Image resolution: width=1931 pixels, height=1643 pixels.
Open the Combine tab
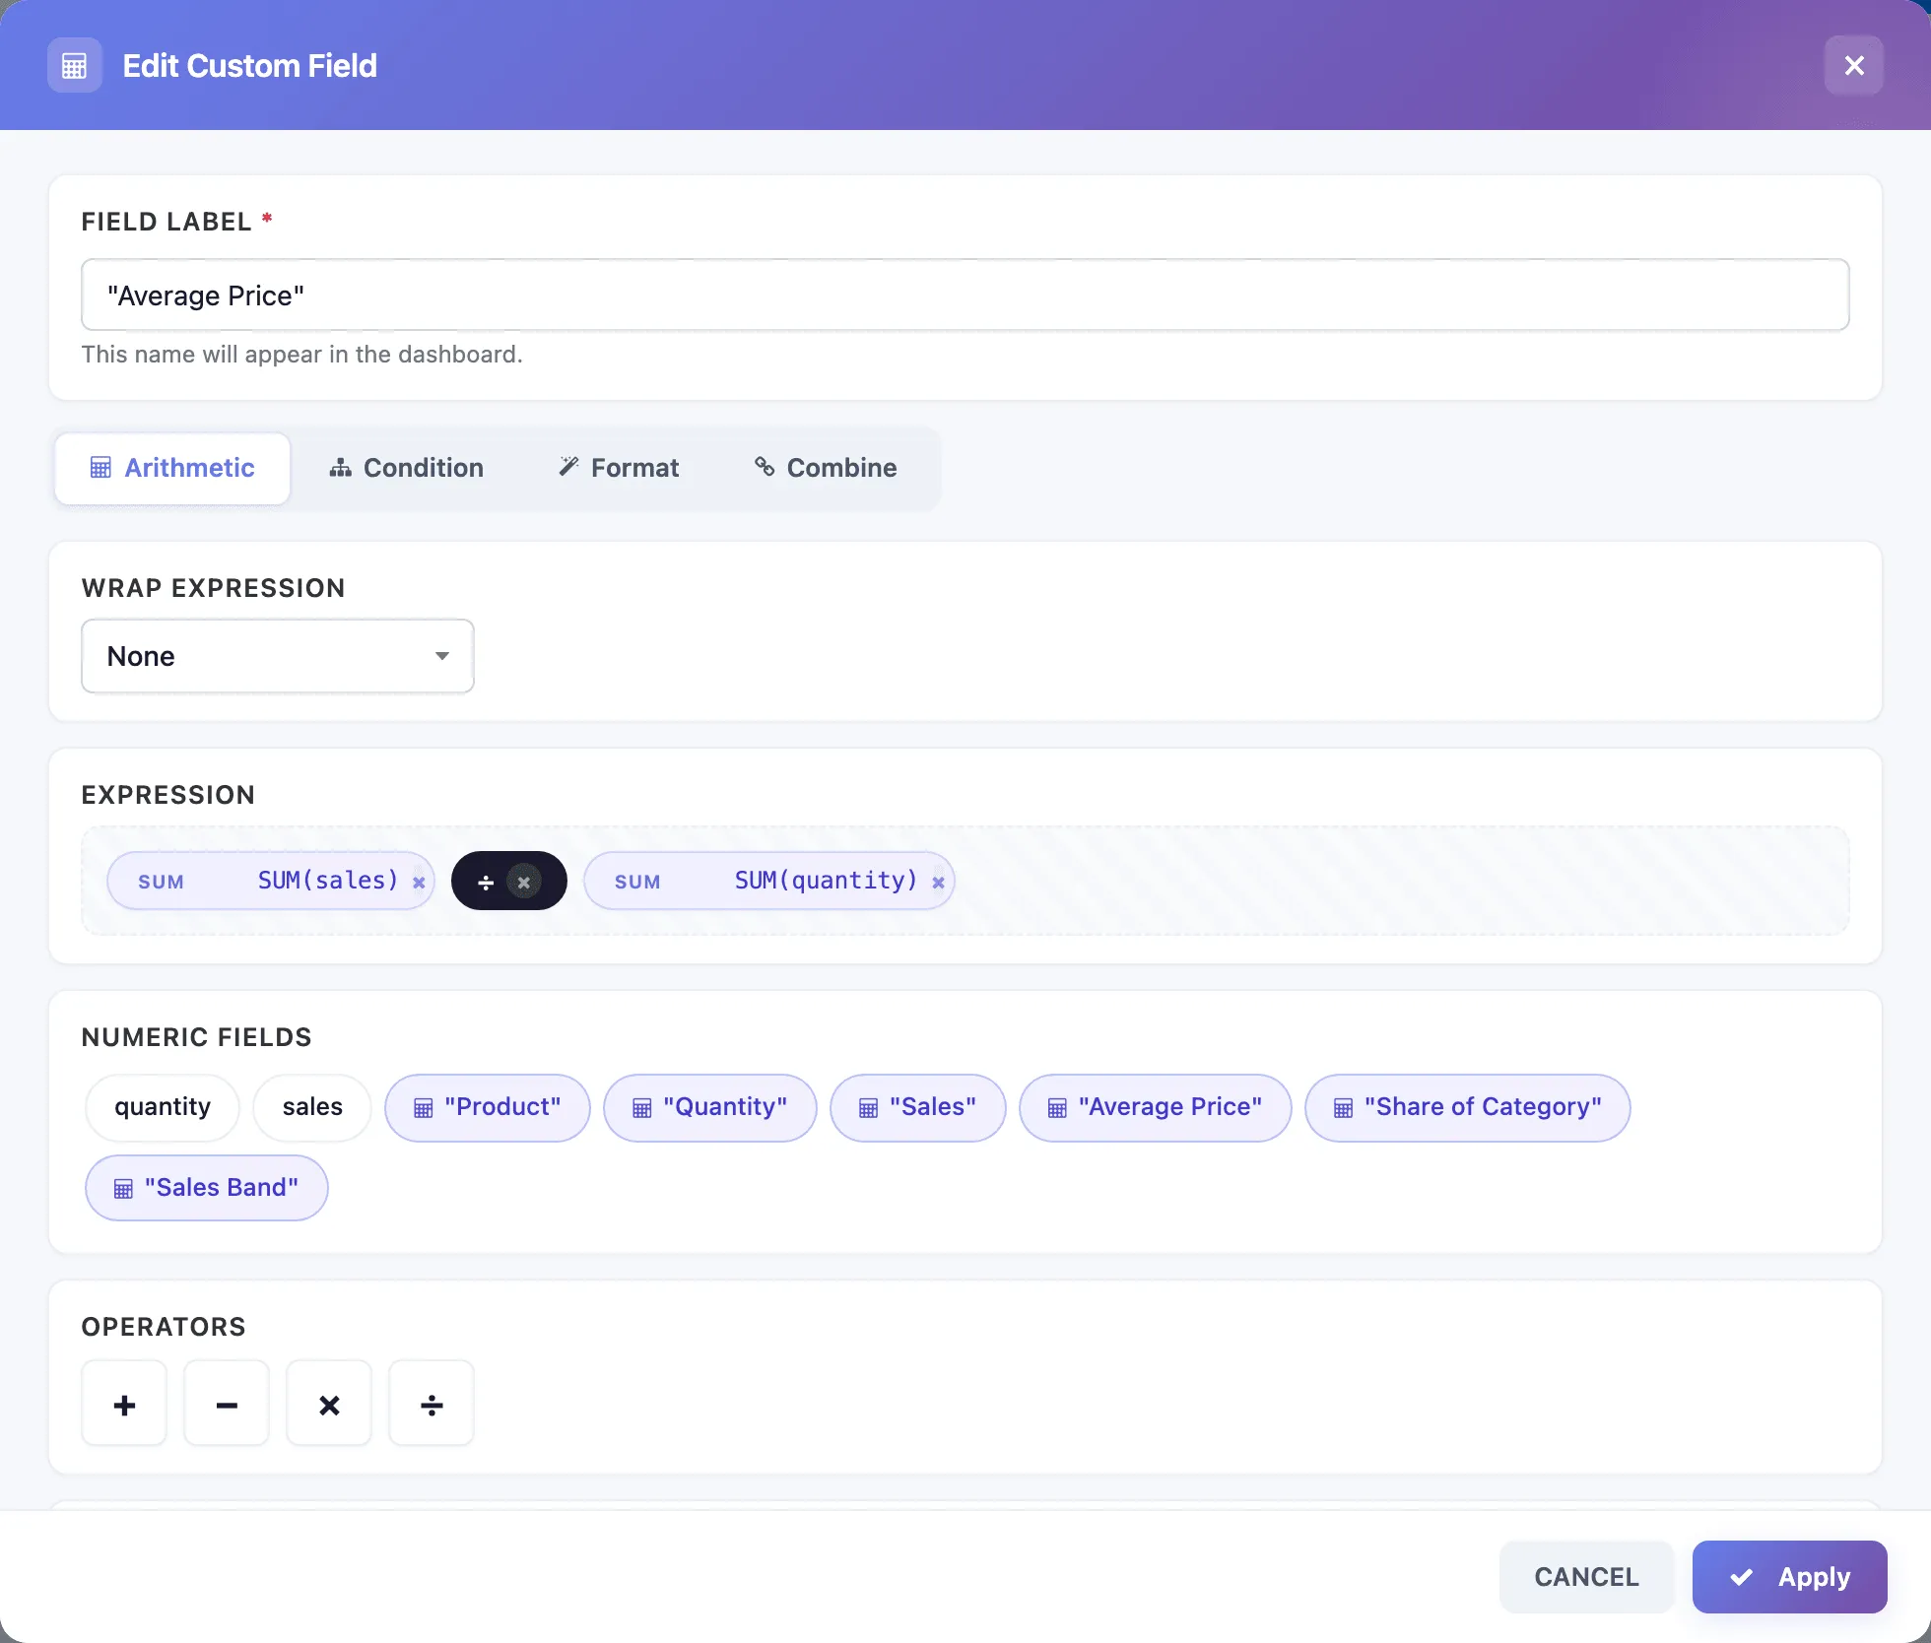[826, 468]
